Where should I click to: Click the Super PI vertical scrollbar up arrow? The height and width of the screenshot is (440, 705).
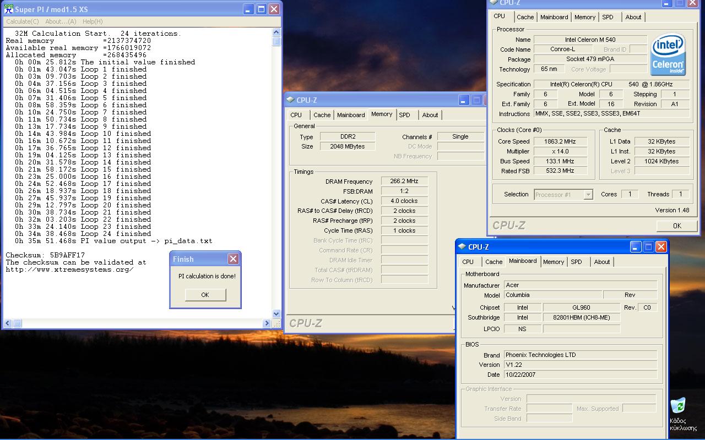click(x=276, y=32)
